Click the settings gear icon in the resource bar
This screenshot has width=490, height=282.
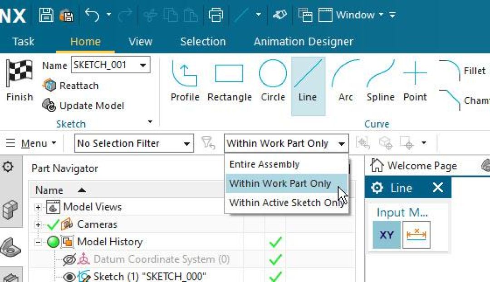pos(8,167)
